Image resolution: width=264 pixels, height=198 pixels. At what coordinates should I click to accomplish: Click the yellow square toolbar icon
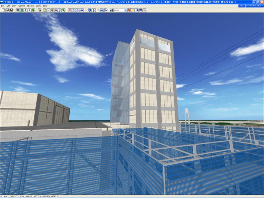click(x=45, y=10)
